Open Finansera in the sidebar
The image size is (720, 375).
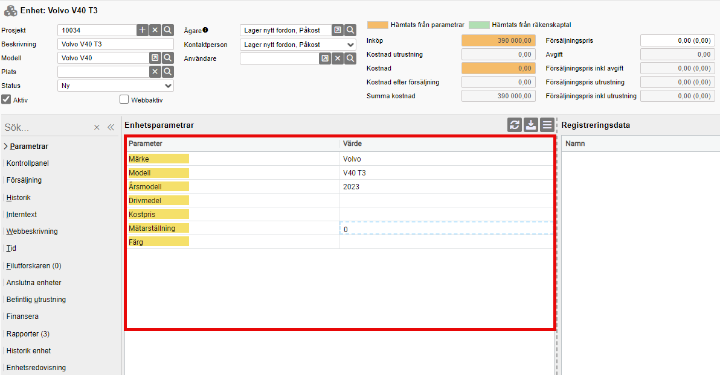pos(22,317)
